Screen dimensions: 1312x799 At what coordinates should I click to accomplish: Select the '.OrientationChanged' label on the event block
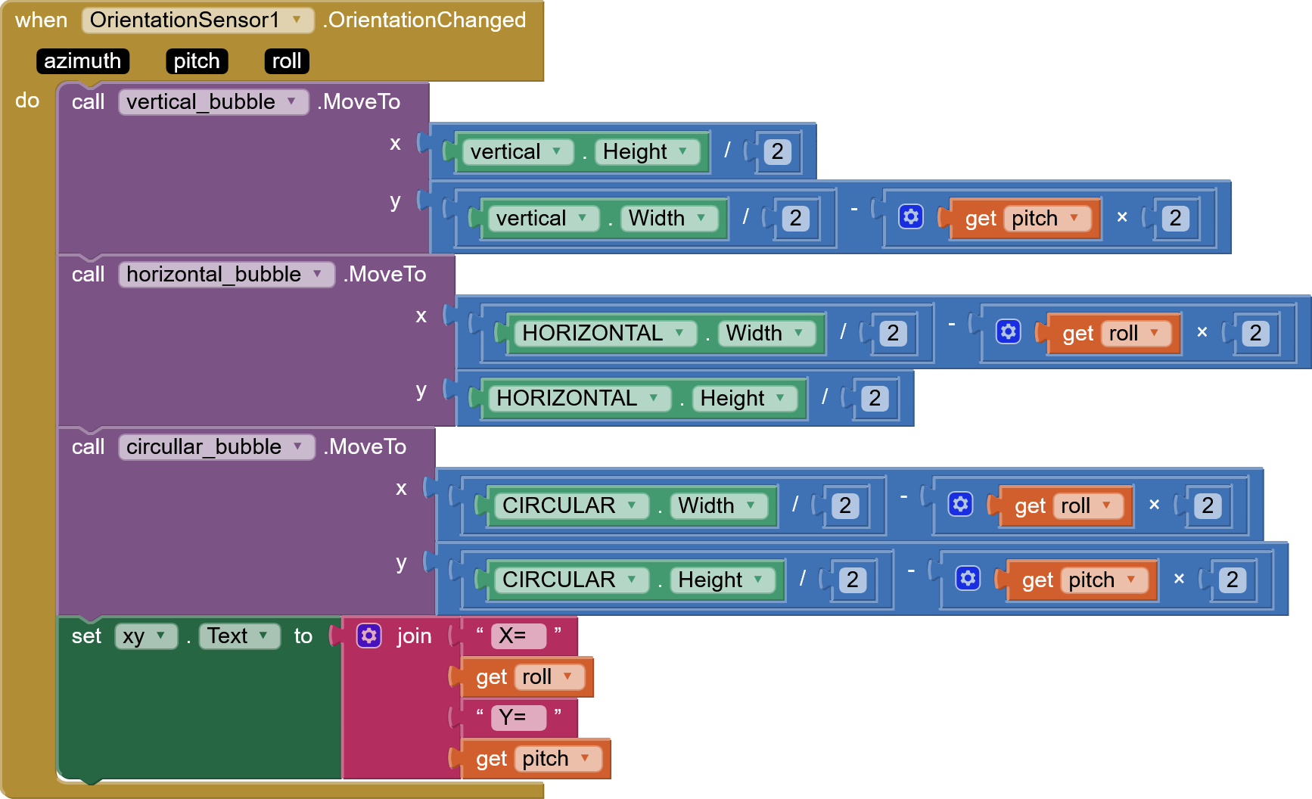tap(424, 20)
